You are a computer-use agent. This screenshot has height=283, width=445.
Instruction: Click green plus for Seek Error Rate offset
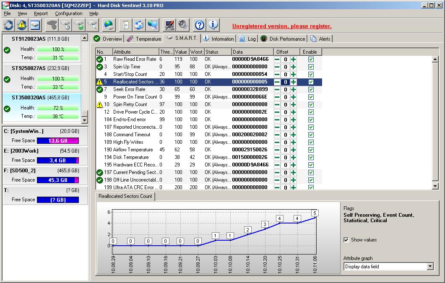pyautogui.click(x=294, y=89)
